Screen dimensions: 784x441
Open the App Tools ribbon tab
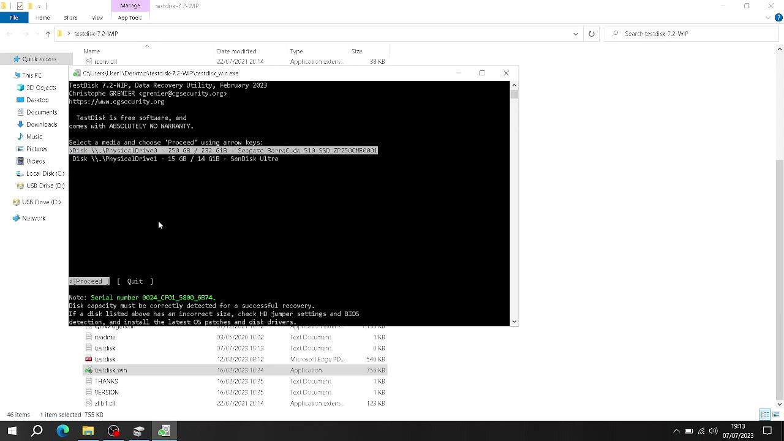(x=130, y=18)
